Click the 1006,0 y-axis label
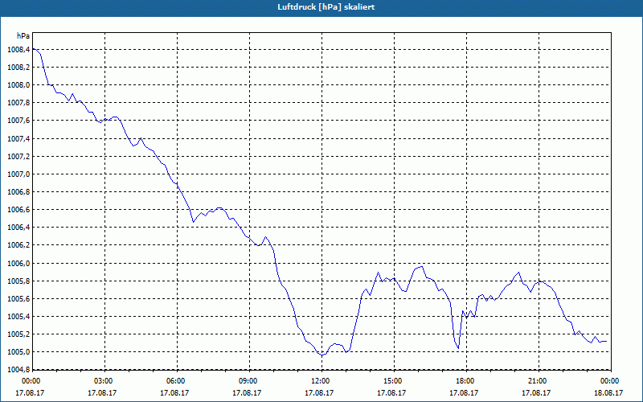Screen dimensions: 643x402 18,264
